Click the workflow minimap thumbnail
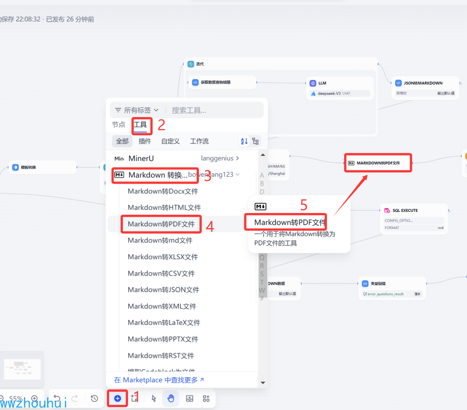467x410 pixels. coord(22,369)
